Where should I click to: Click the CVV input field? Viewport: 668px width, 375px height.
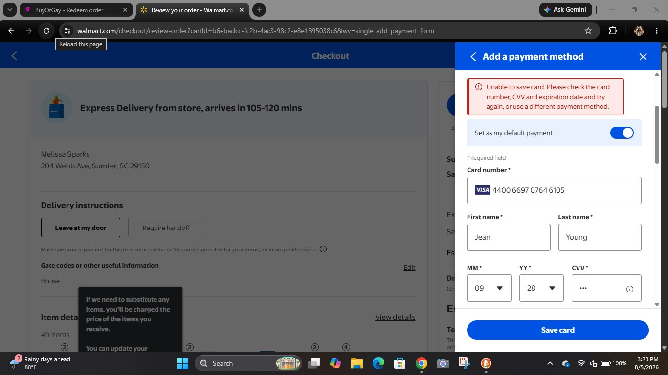pyautogui.click(x=606, y=288)
